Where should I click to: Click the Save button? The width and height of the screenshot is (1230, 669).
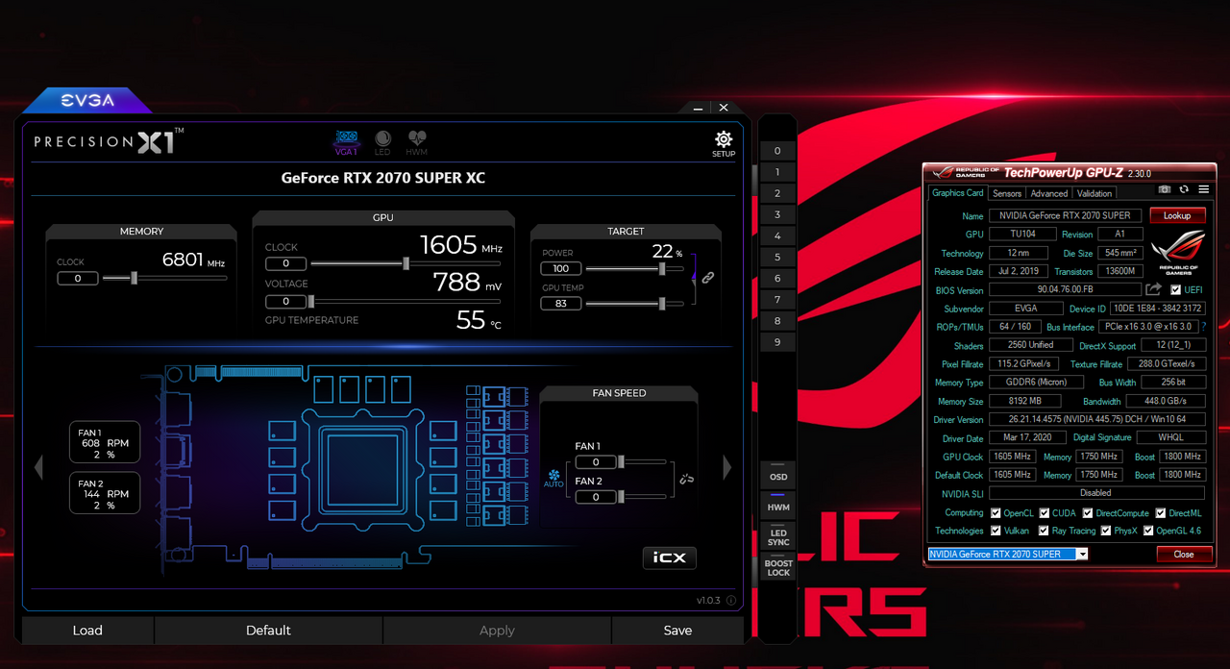(x=677, y=631)
